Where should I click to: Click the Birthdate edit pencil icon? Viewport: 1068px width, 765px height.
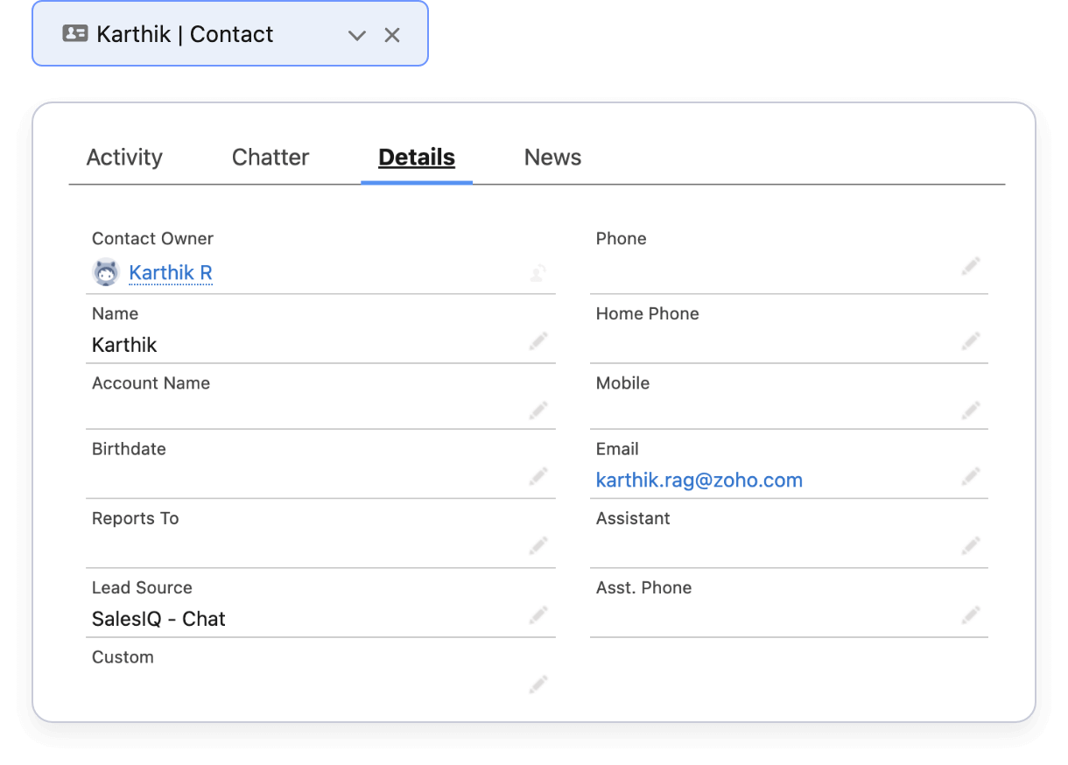click(x=538, y=476)
